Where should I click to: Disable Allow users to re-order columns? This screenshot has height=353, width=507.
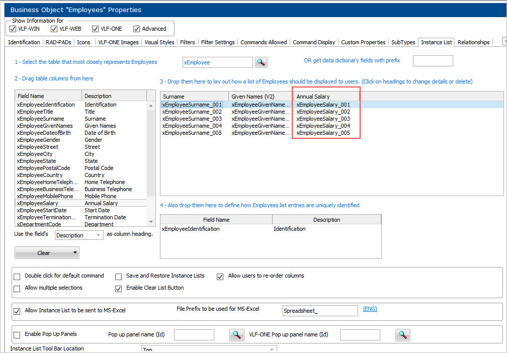click(x=220, y=276)
